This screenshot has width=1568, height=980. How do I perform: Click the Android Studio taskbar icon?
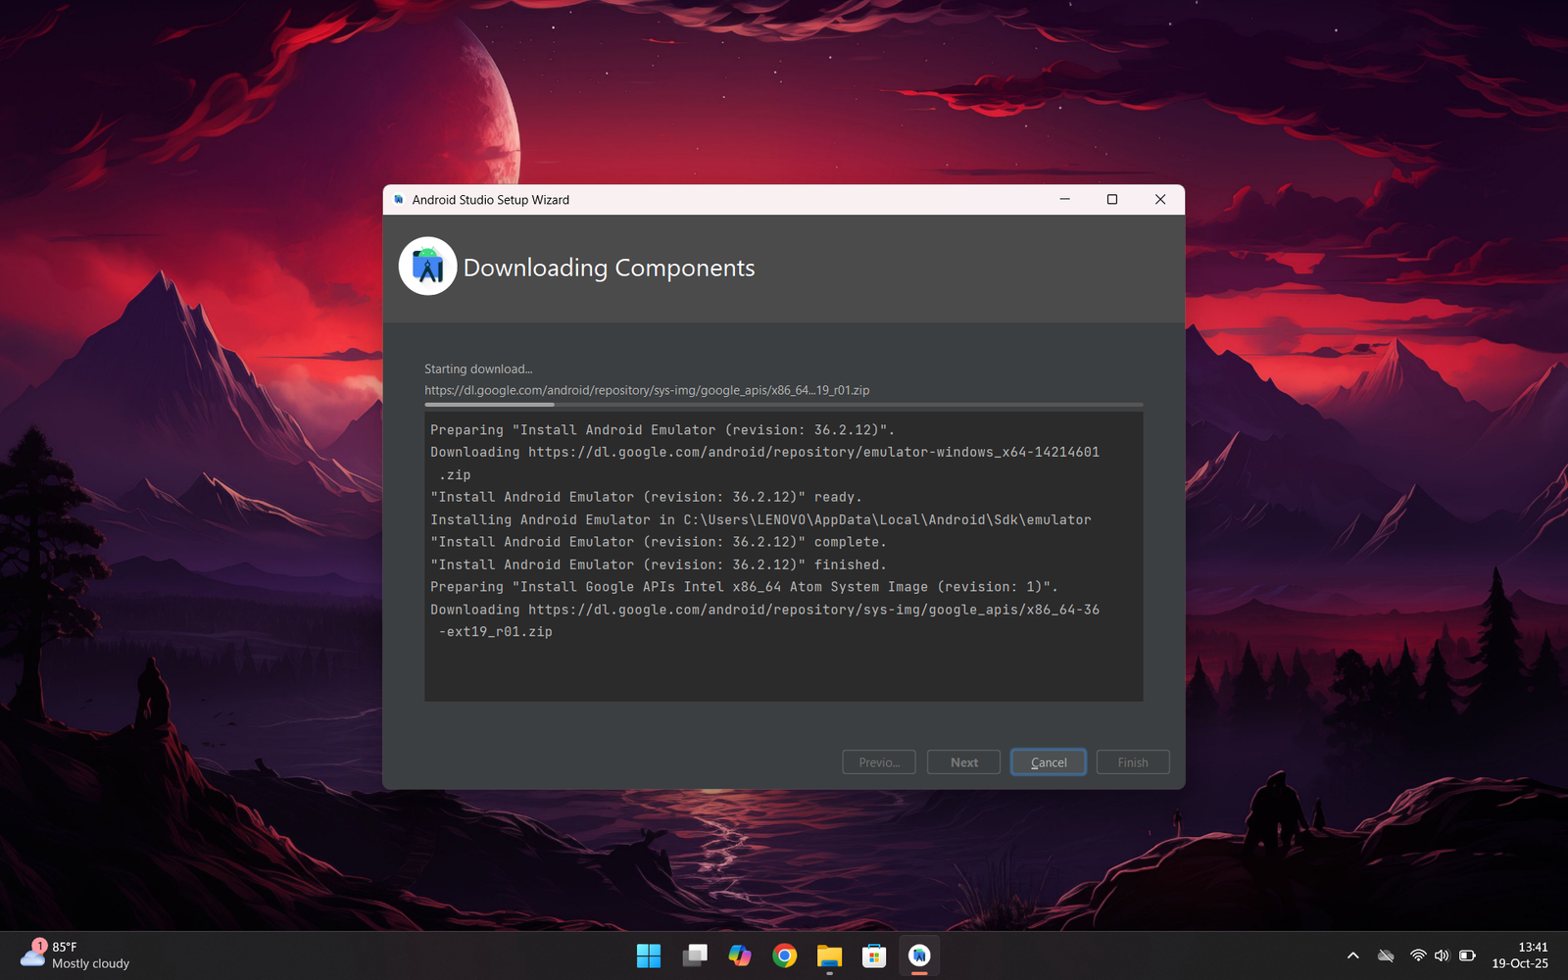click(x=919, y=955)
